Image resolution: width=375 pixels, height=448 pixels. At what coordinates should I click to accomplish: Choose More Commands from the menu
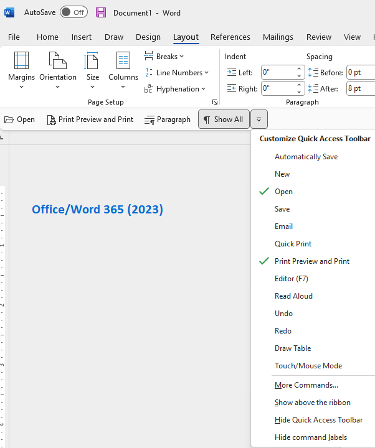pos(306,385)
